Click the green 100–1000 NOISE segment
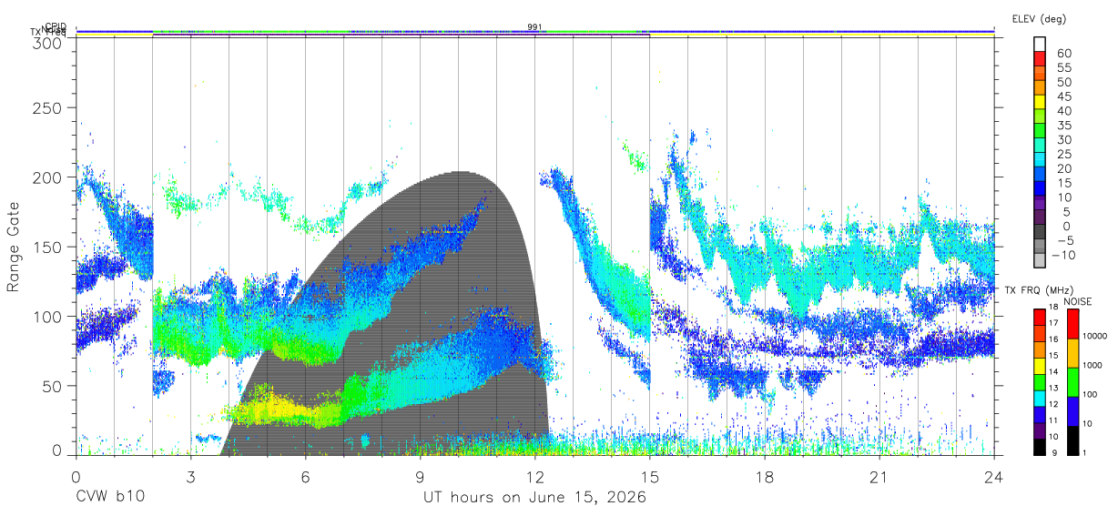1118x516 pixels. (x=1071, y=381)
